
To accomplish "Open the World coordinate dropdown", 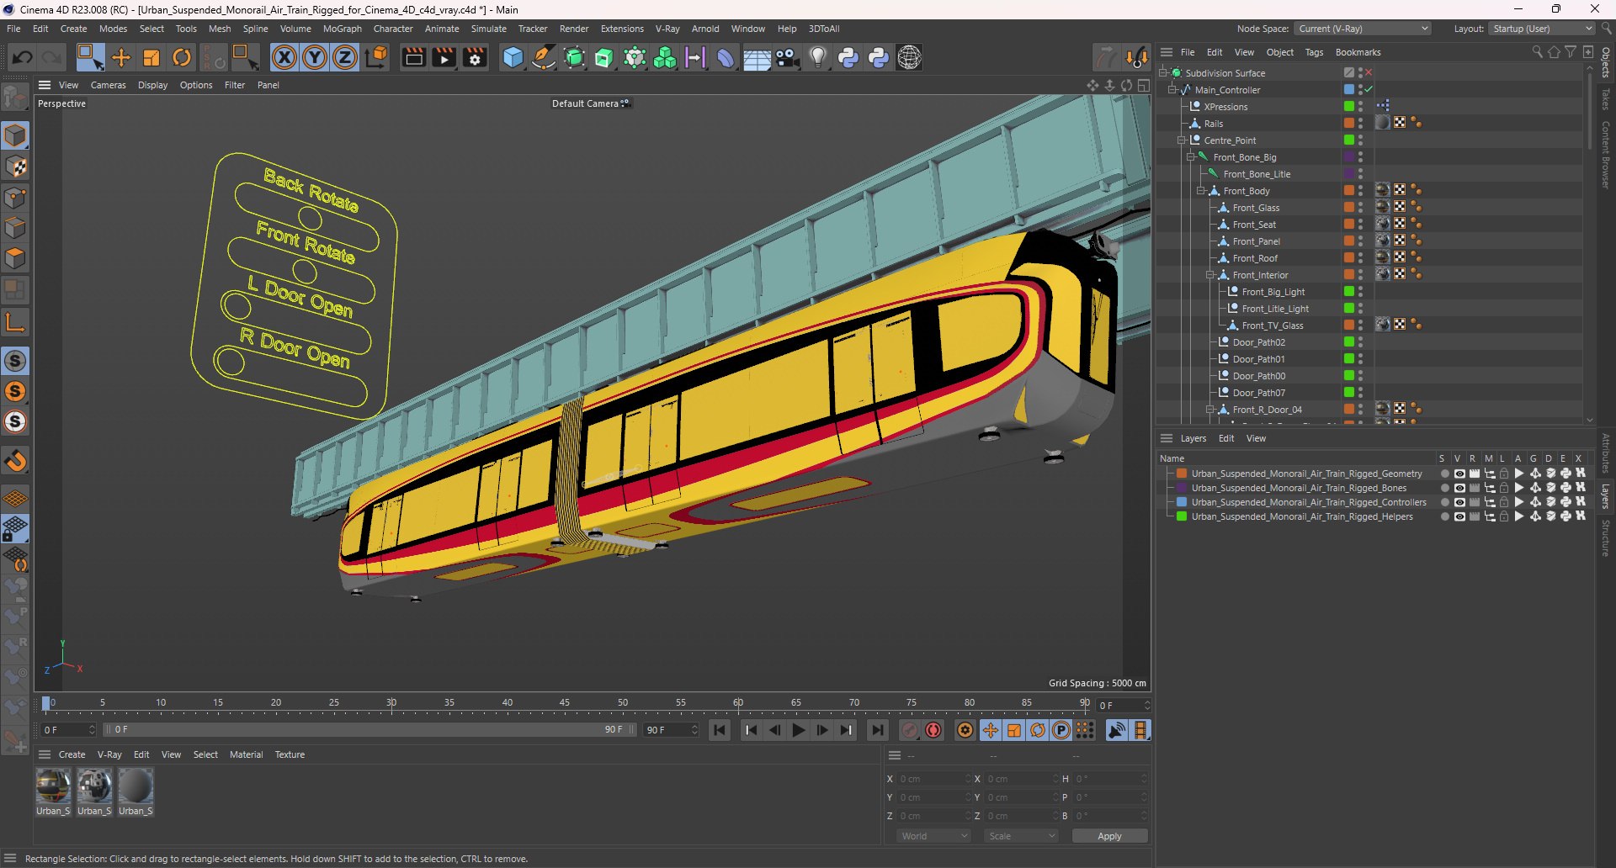I will (x=934, y=836).
